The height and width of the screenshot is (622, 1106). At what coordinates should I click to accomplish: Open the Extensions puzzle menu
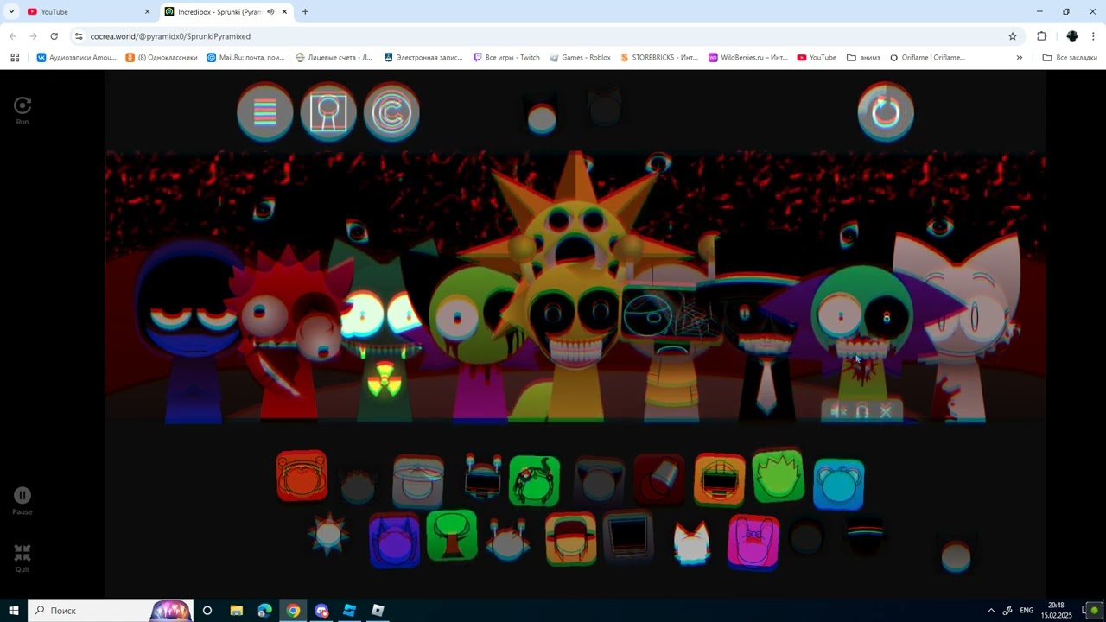click(1041, 36)
